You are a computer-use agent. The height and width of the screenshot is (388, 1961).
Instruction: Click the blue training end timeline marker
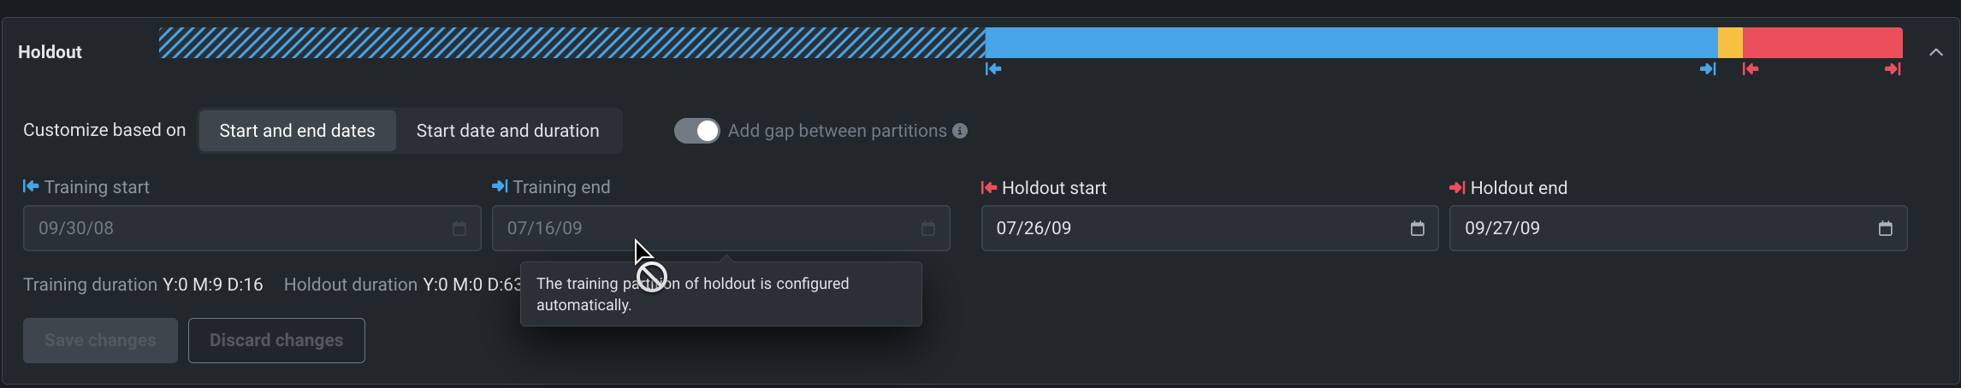(1708, 69)
